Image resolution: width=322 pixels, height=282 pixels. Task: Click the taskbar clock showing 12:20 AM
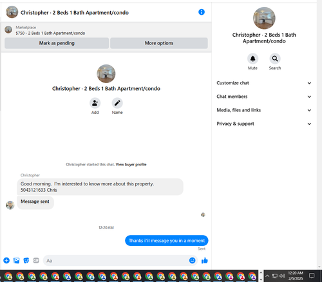(296, 276)
